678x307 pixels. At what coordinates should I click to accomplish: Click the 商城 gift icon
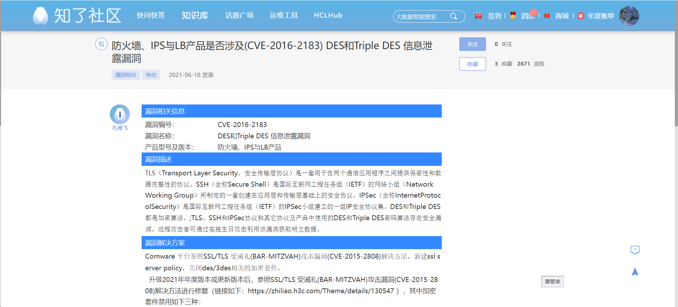coord(547,16)
